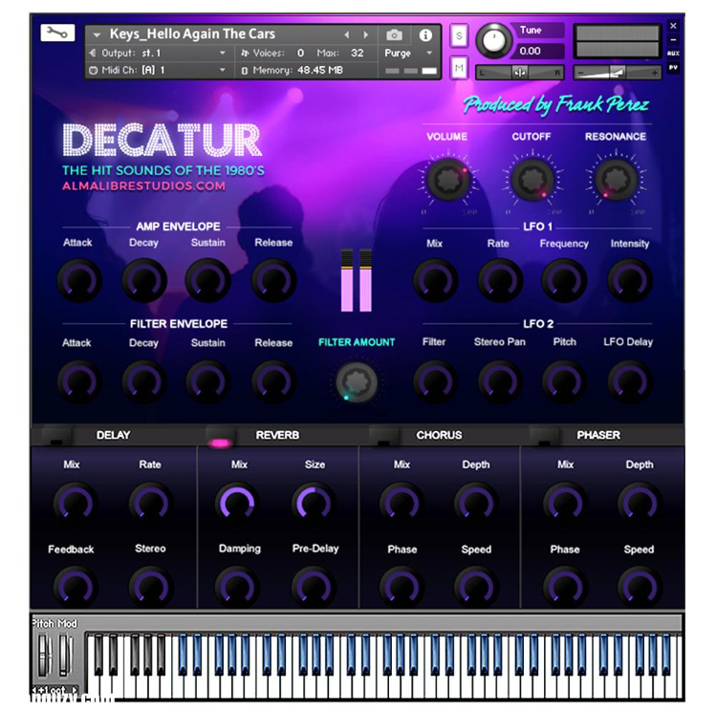Click the octave shift right arrow
716x713 pixels.
click(75, 690)
